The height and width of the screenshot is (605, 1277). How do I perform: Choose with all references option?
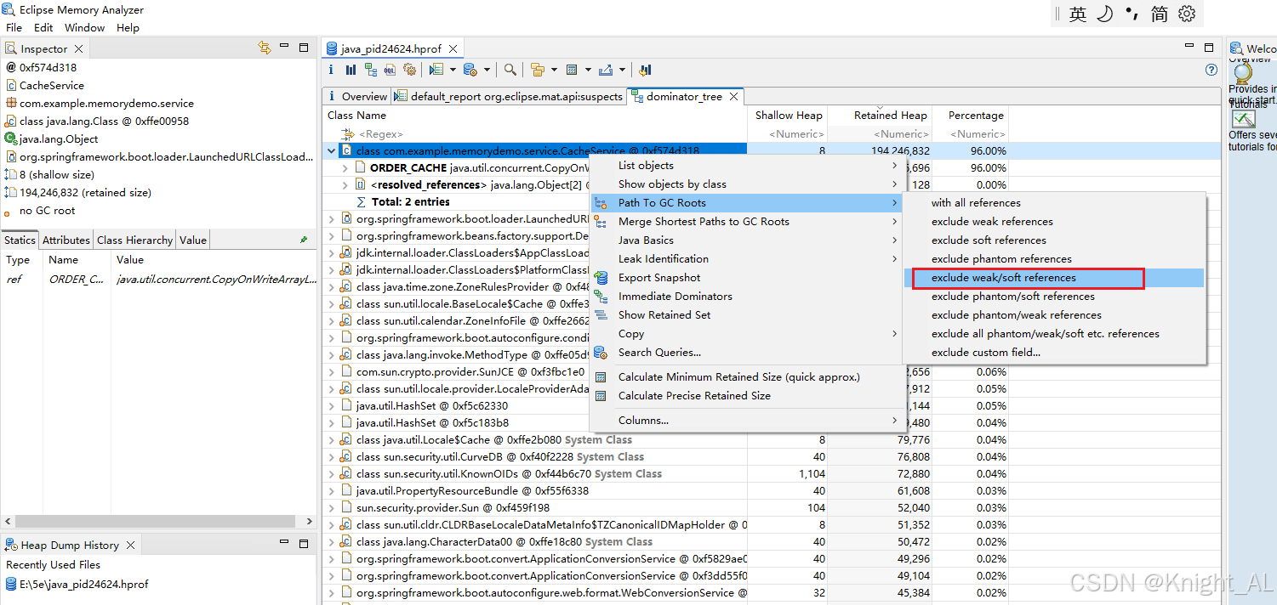pos(1053,203)
